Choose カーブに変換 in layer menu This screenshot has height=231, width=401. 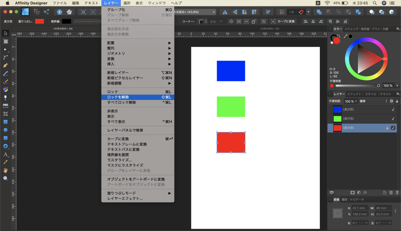click(138, 139)
